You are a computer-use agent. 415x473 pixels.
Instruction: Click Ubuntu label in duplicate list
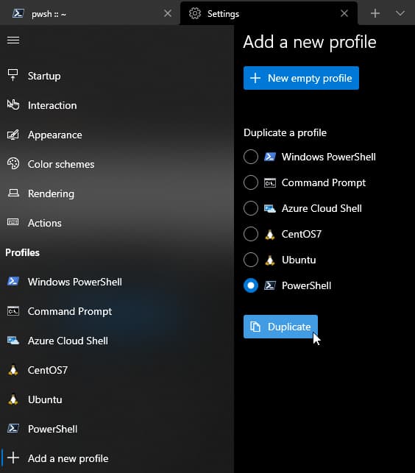[x=299, y=260]
